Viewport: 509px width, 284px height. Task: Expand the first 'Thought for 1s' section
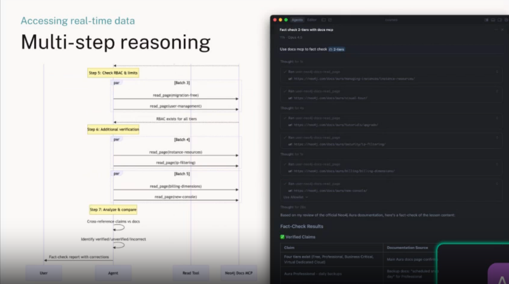292,62
